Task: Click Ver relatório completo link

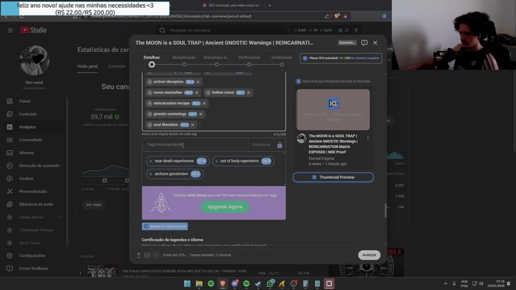Action: [x=365, y=58]
